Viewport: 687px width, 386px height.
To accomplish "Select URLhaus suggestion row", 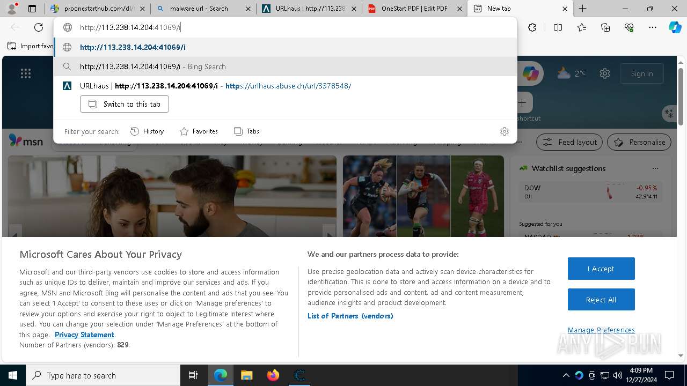I will [284, 86].
